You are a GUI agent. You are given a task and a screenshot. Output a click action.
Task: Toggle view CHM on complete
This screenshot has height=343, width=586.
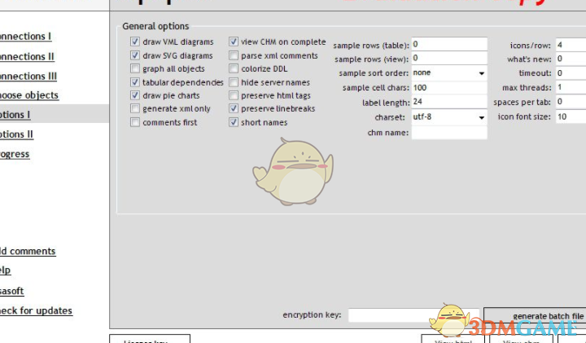click(234, 42)
